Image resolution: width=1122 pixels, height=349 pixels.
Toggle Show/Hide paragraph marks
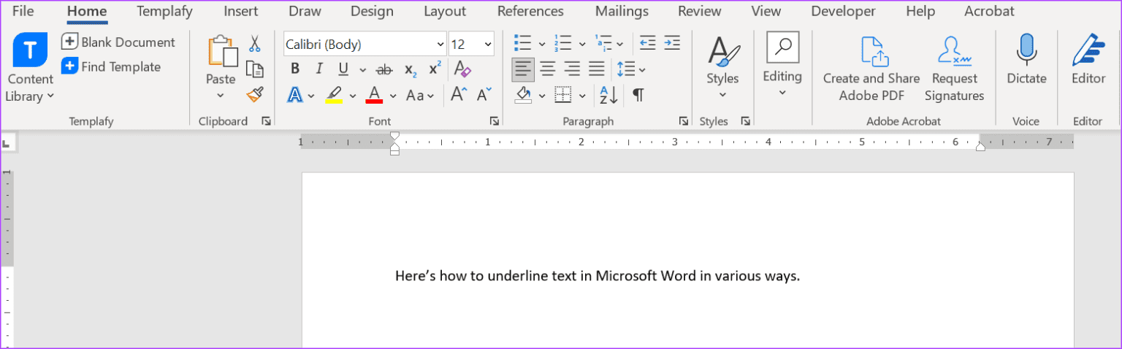pos(638,95)
